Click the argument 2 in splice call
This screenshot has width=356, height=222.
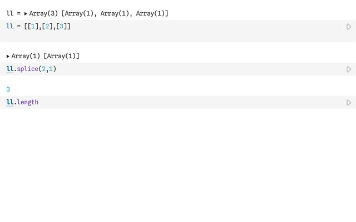click(43, 69)
